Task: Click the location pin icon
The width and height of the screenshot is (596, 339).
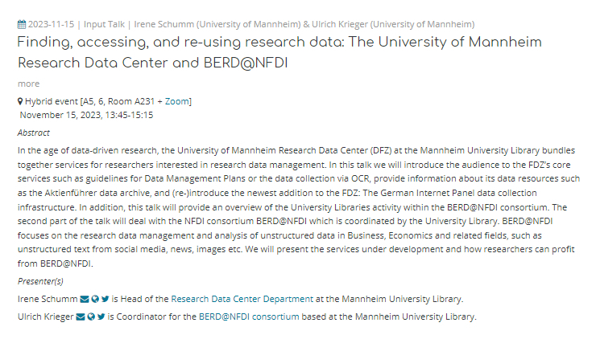Action: pos(20,101)
